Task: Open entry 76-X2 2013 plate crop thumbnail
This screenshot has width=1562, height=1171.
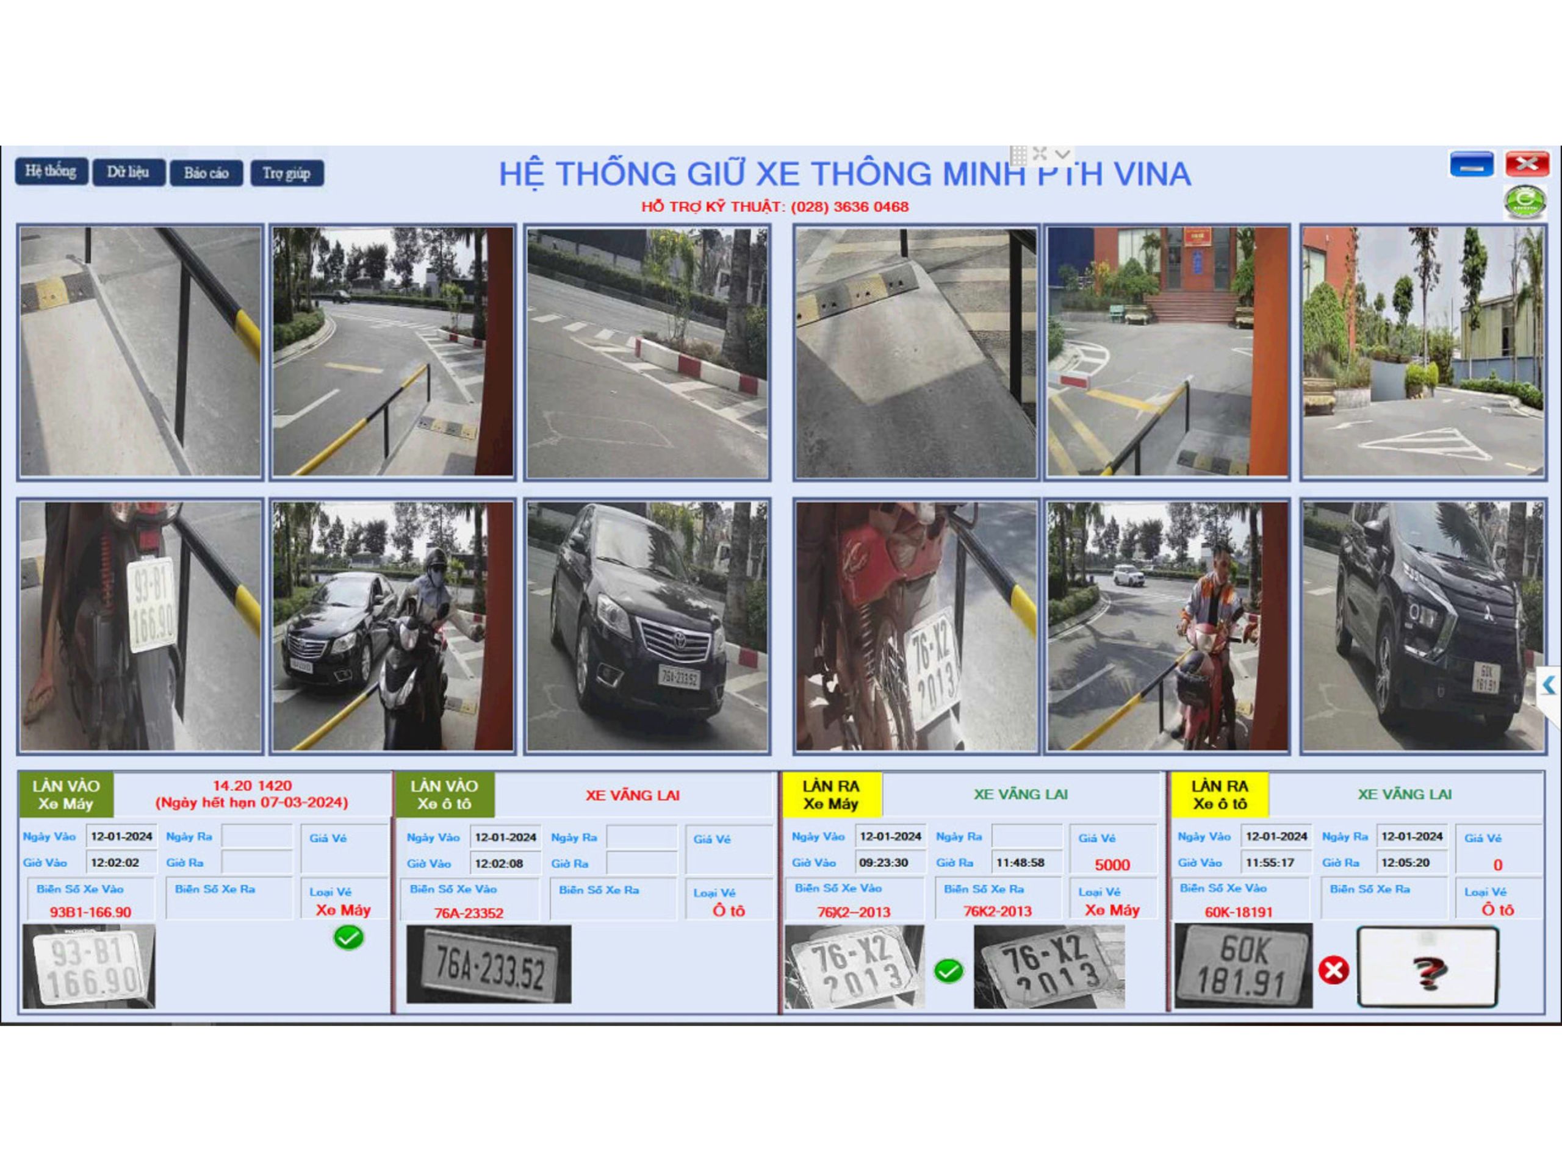Action: (x=854, y=967)
